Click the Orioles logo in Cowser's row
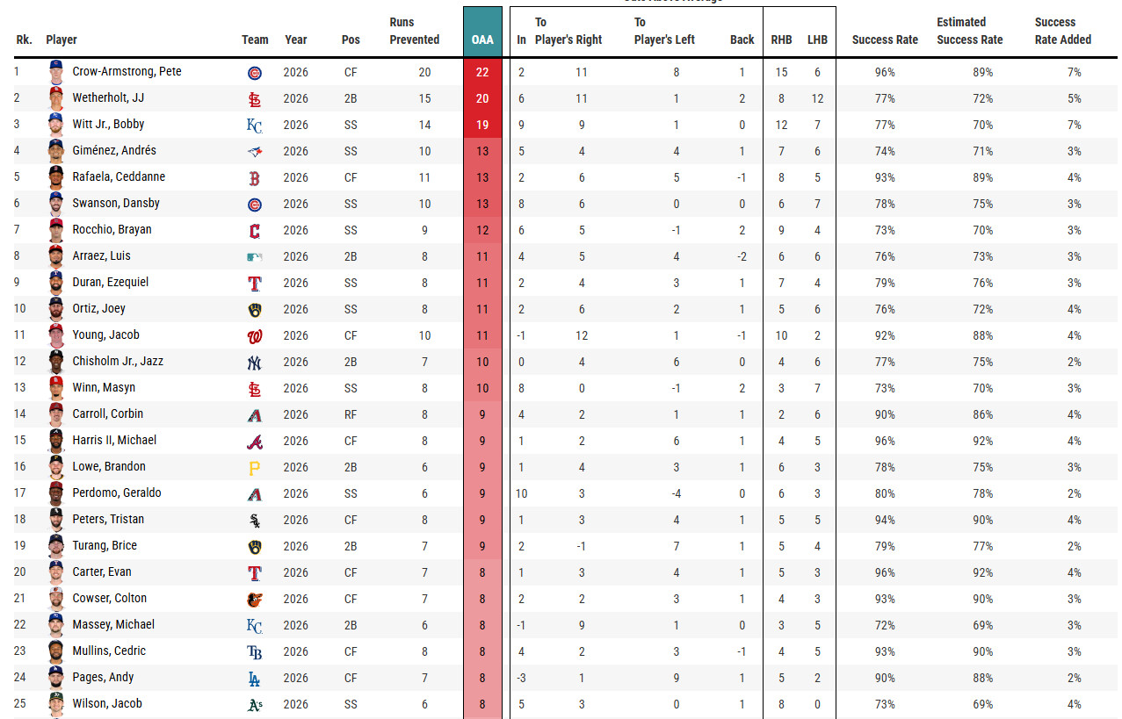1122x719 pixels. 255,600
